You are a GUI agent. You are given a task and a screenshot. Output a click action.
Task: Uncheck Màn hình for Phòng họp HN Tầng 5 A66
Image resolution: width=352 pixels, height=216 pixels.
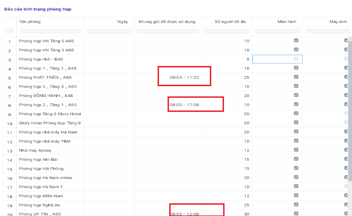point(296,41)
